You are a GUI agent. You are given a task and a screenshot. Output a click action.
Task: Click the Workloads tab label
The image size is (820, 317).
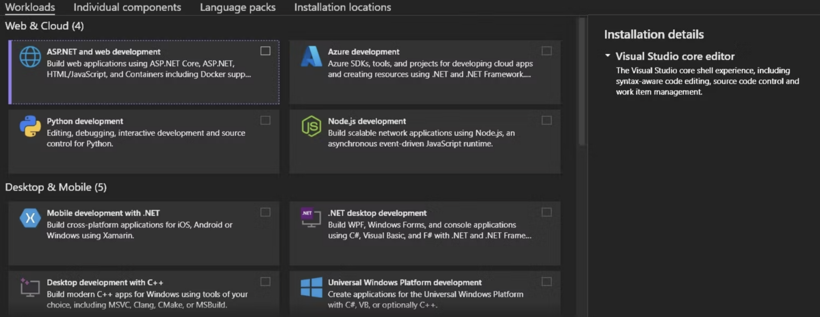tap(30, 7)
